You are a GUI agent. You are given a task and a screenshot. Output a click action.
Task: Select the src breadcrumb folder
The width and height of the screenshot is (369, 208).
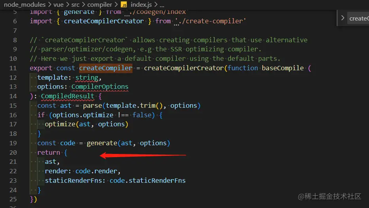pyautogui.click(x=75, y=4)
